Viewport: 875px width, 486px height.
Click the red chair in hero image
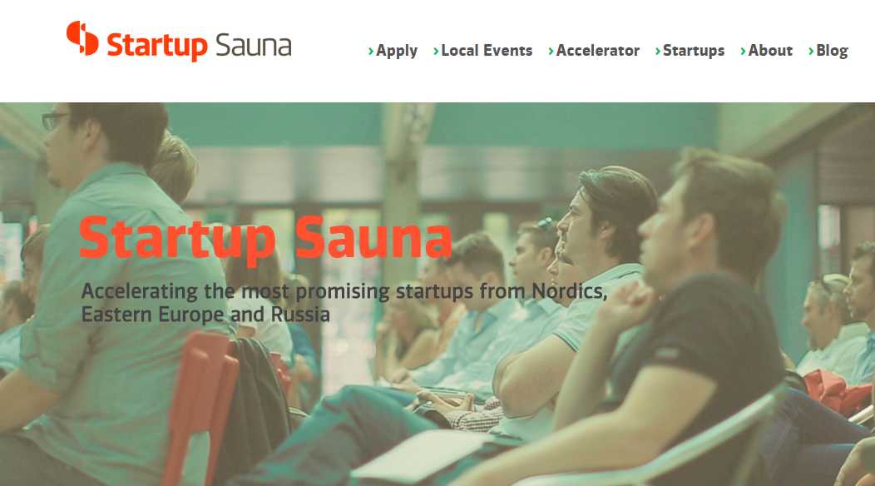(201, 408)
